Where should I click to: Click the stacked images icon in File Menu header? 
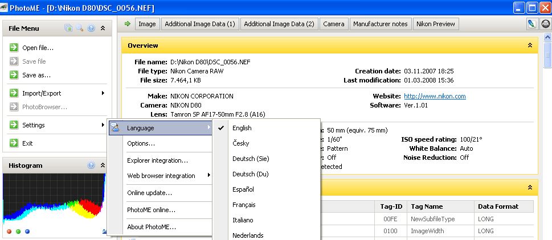pos(69,28)
